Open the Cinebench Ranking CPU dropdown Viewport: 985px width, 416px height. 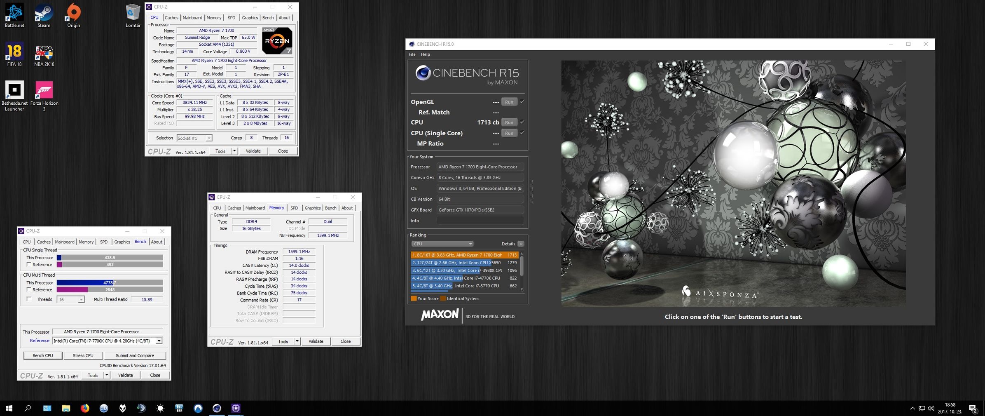pos(442,244)
